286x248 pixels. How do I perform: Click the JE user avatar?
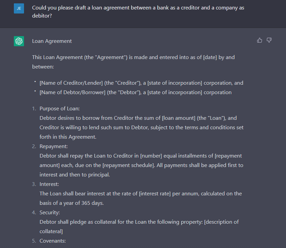tap(19, 8)
